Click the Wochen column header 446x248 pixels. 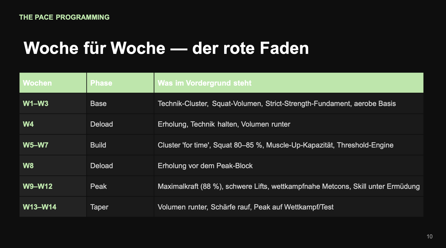(x=53, y=83)
